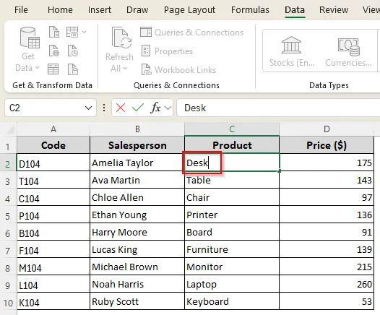Click the Existing Connections icon
Screen dimensions: 380x315
[72, 69]
